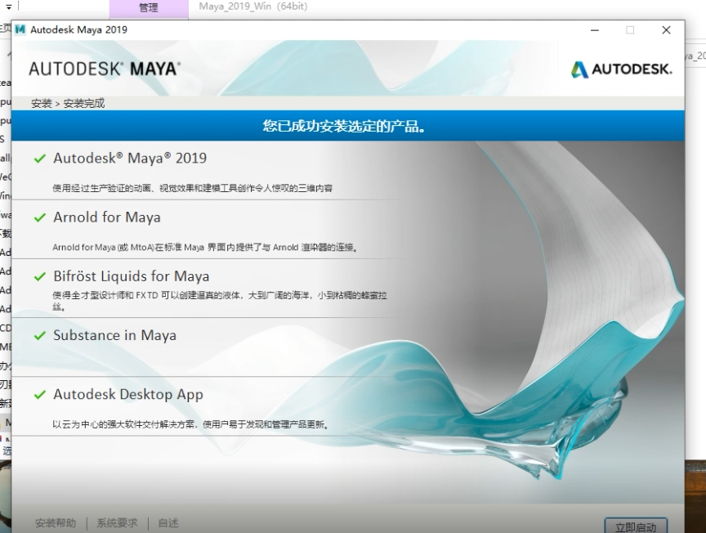Viewport: 706px width, 533px height.
Task: Click the Maya 2019 description about 三维内容
Action: [192, 188]
